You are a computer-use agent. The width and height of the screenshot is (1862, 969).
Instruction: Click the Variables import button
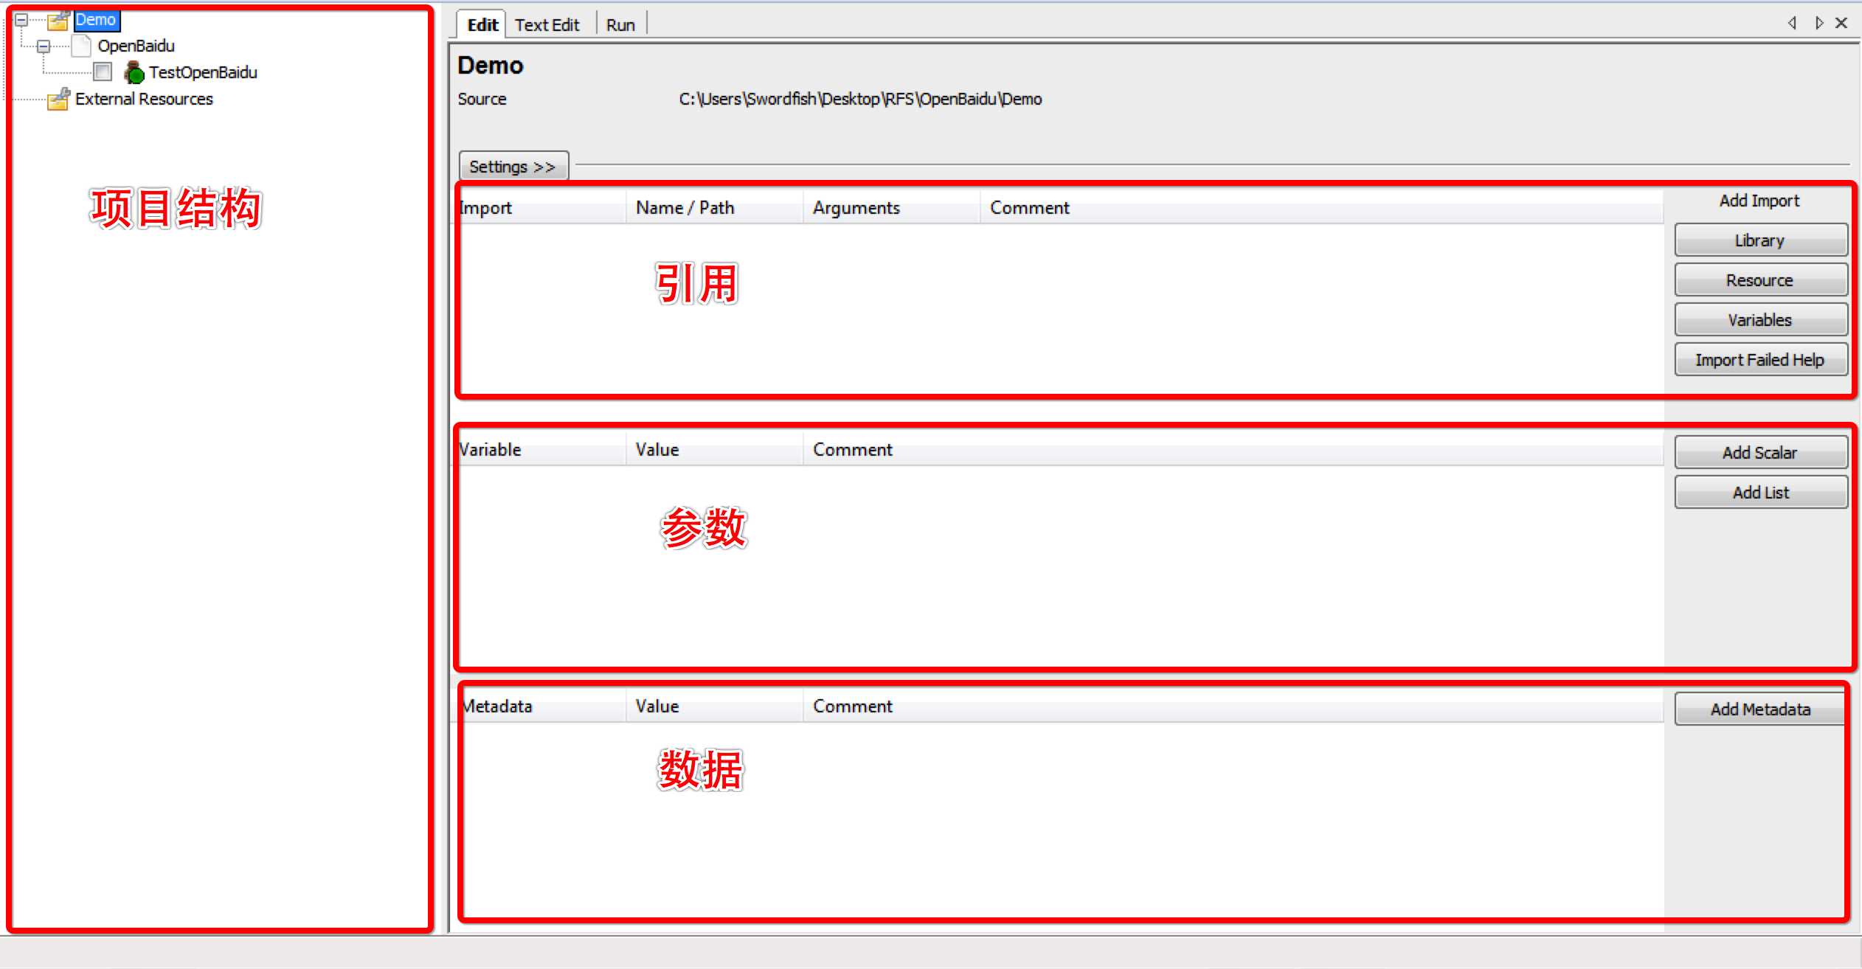coord(1761,320)
